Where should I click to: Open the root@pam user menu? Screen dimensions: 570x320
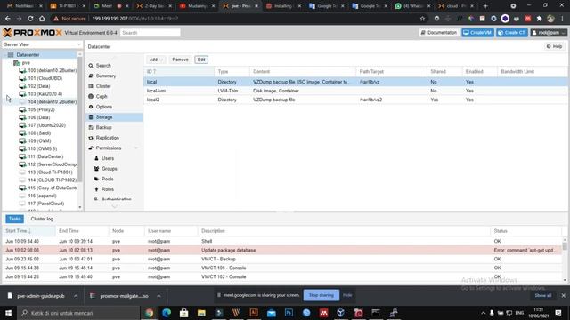[x=549, y=33]
